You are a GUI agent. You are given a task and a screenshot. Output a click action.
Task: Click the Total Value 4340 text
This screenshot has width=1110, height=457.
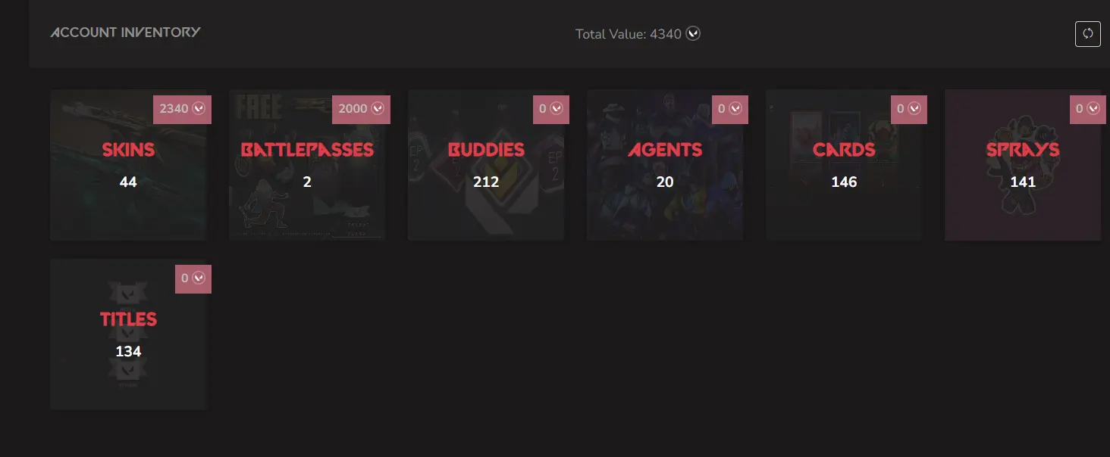click(629, 34)
